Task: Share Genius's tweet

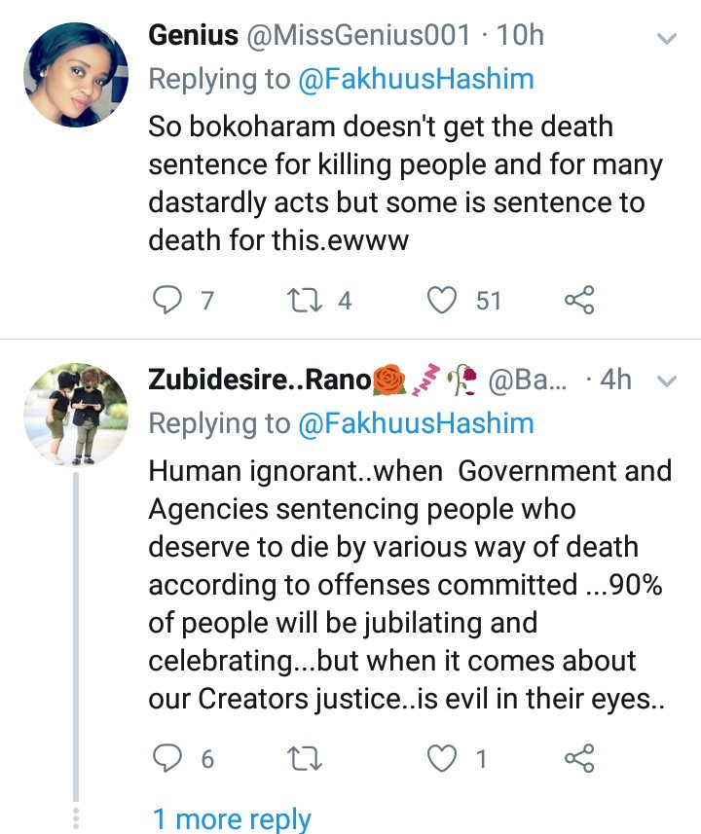Action: (579, 301)
